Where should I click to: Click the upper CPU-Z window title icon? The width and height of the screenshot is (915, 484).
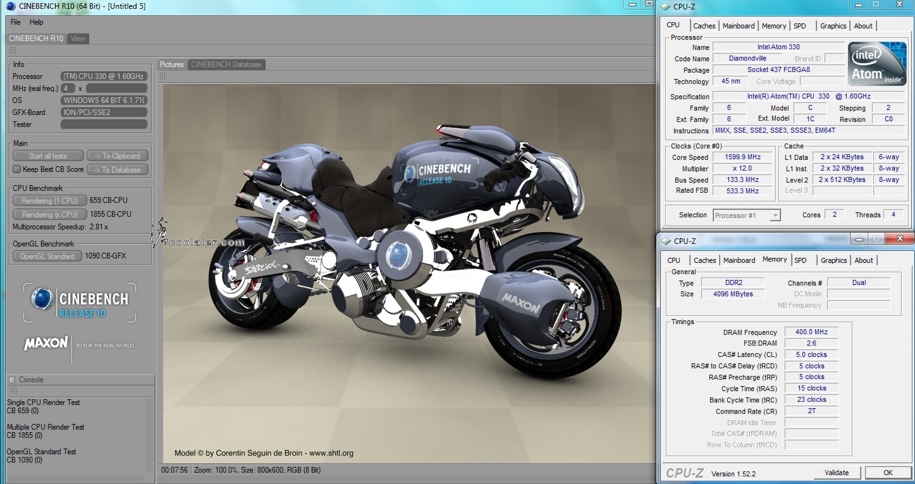coord(666,7)
